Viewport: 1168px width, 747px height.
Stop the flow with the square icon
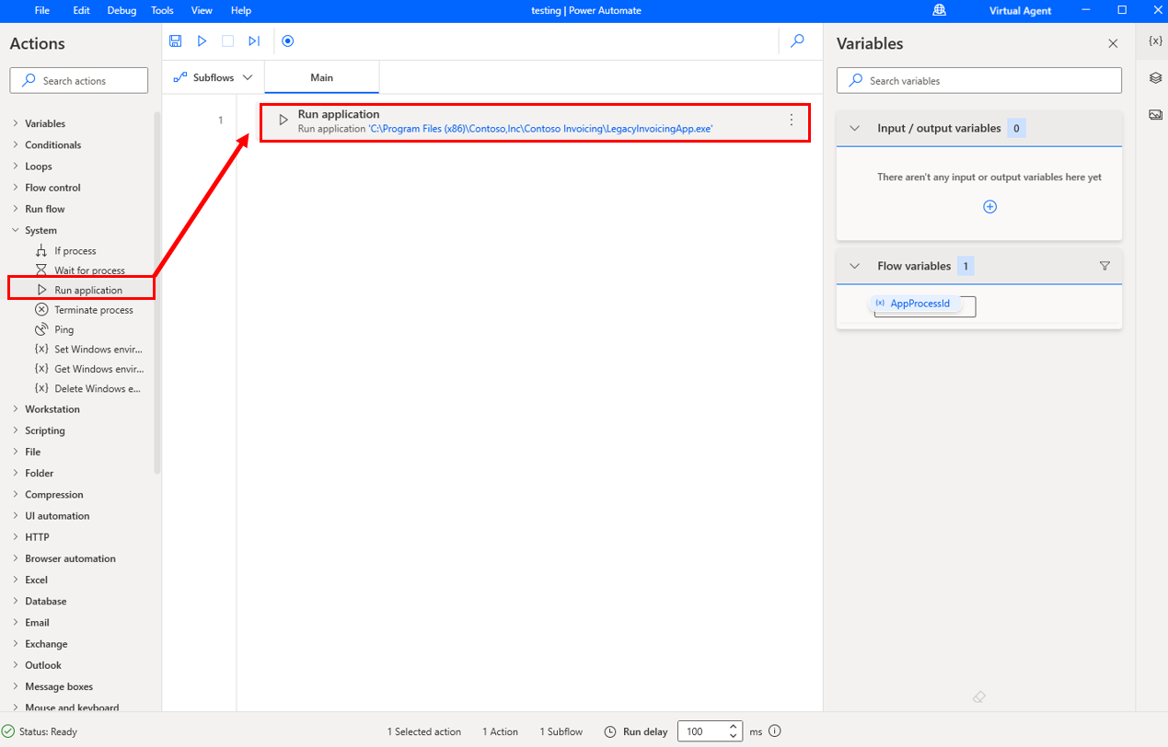coord(227,41)
